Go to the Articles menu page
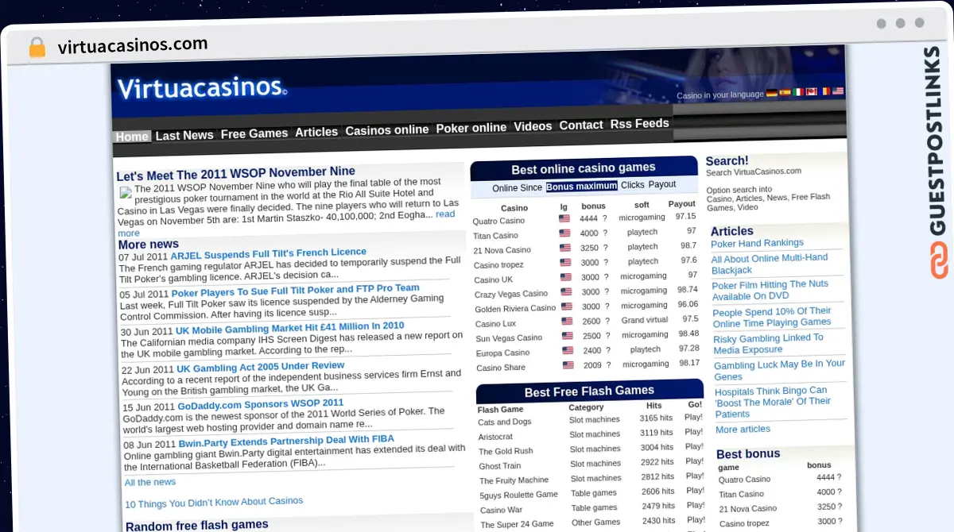 click(316, 132)
